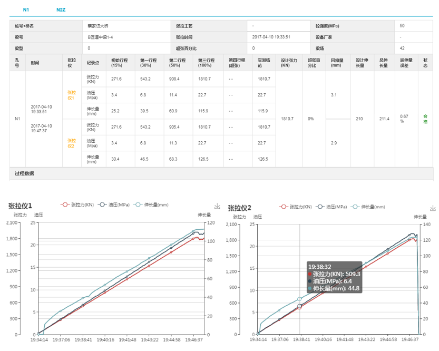Click the green 合格 status text

tap(425, 119)
